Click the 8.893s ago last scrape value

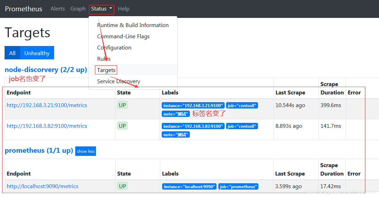(289, 126)
